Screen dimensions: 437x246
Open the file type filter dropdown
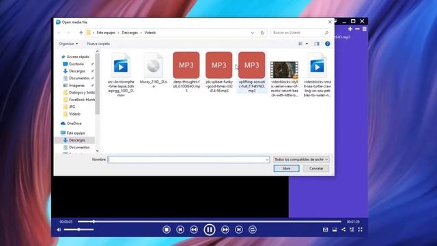click(301, 159)
